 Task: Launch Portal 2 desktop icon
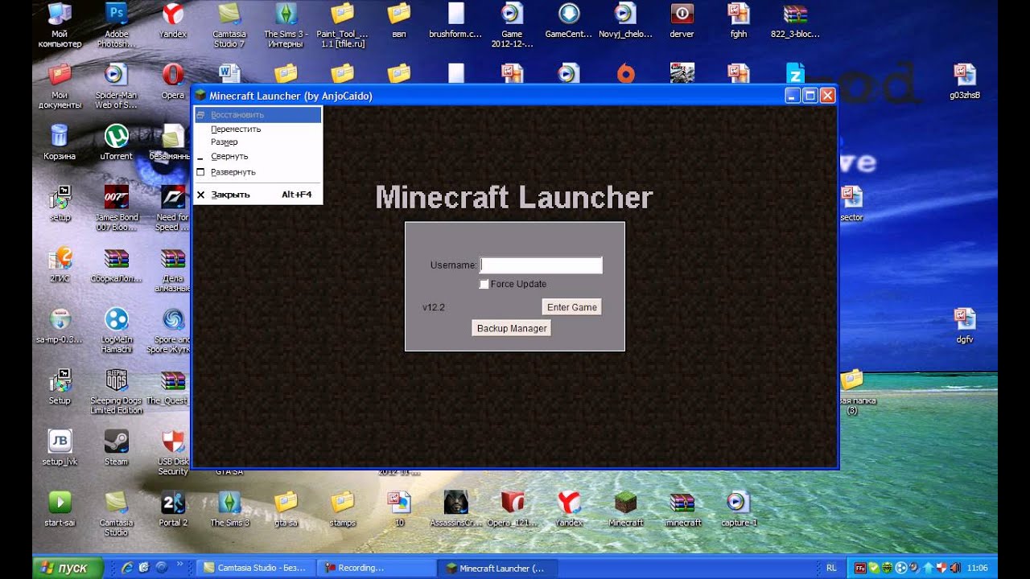173,509
